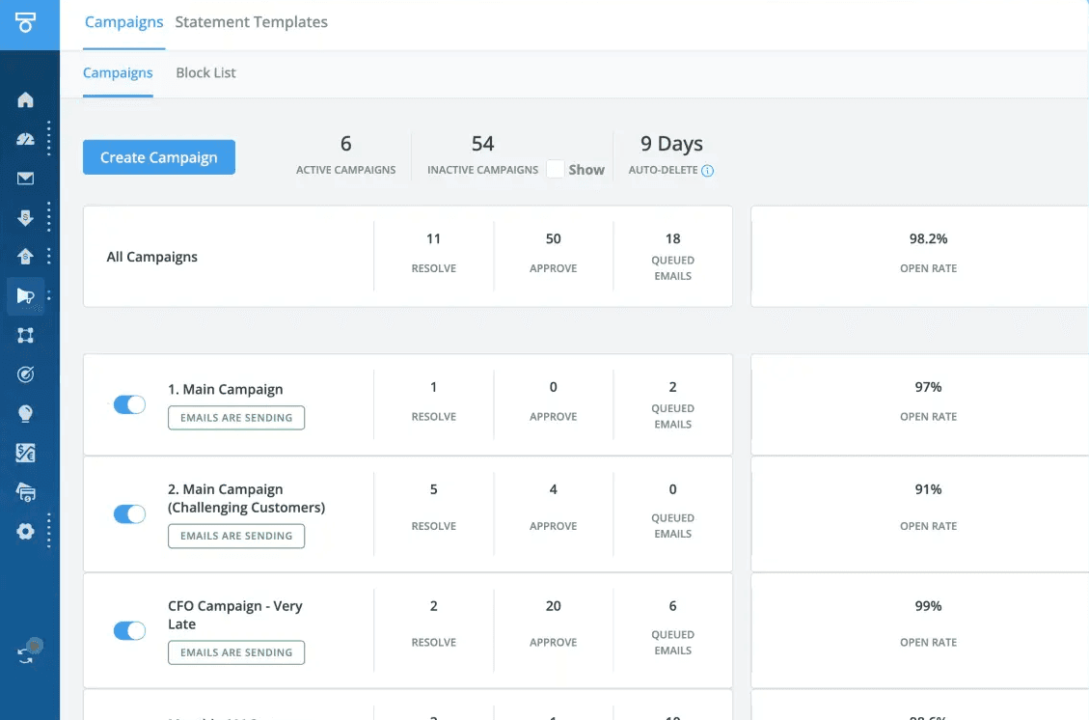The image size is (1089, 720).
Task: Switch to the Statement Templates tab
Action: [x=251, y=22]
